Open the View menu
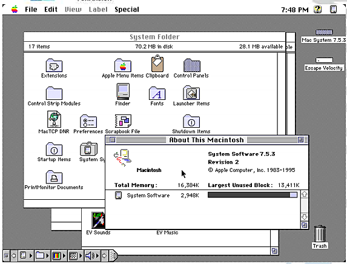 (73, 10)
